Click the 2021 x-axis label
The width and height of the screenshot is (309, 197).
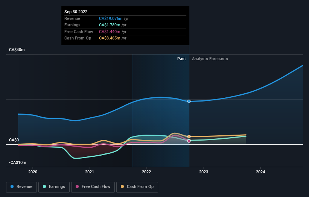(90, 172)
